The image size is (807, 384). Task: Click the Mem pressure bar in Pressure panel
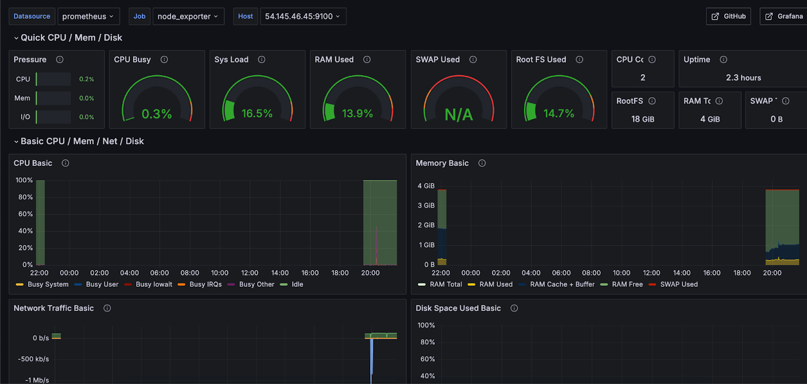click(53, 98)
